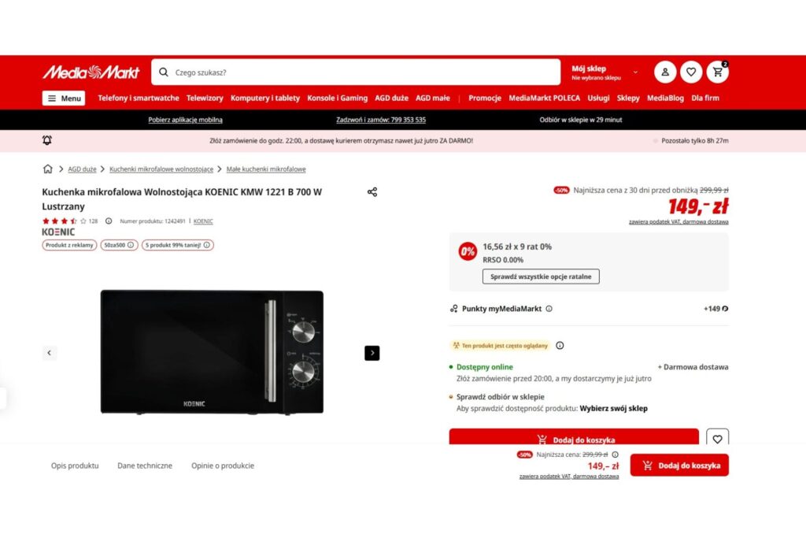The image size is (806, 538).
Task: Click the share product icon
Action: [372, 192]
